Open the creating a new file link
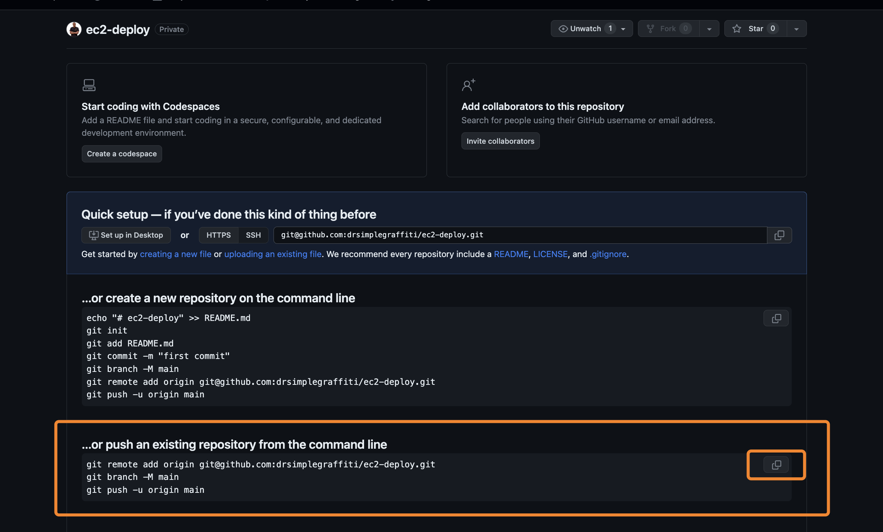 tap(175, 254)
